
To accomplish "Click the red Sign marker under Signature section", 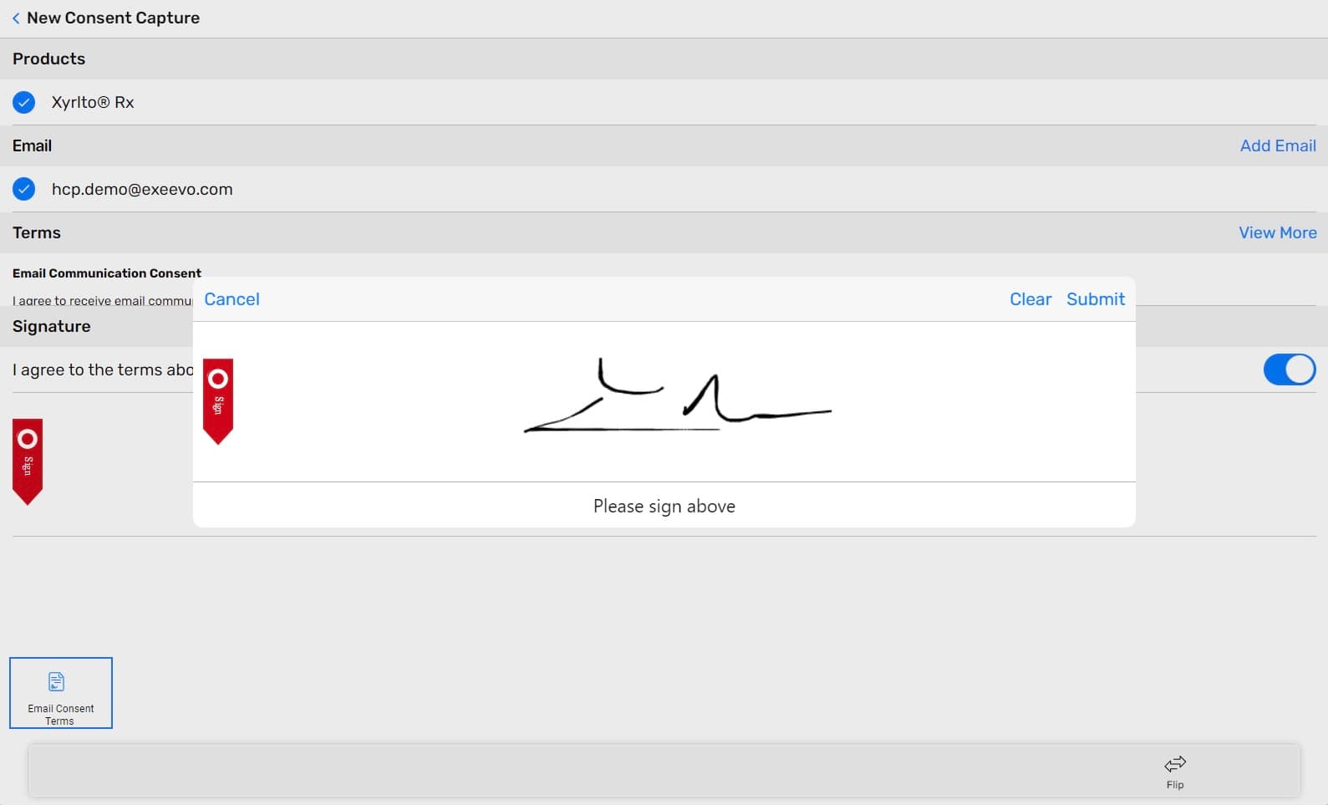I will [x=28, y=461].
